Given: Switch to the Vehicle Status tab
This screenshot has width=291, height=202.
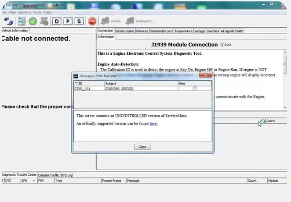Looking at the screenshot, I should coord(124,31).
